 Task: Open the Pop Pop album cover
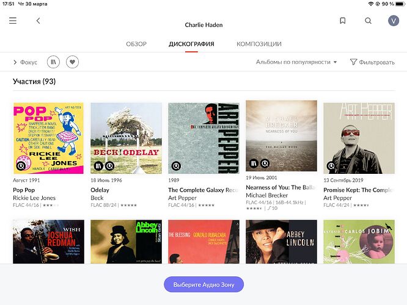(x=48, y=138)
